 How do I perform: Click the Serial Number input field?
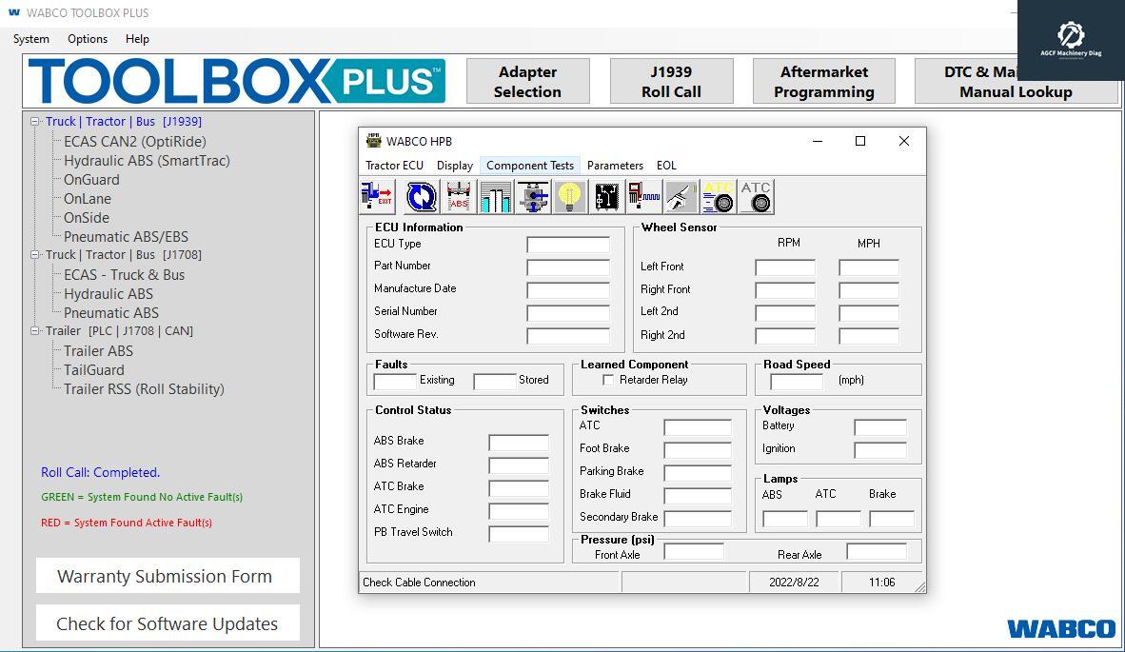[567, 311]
